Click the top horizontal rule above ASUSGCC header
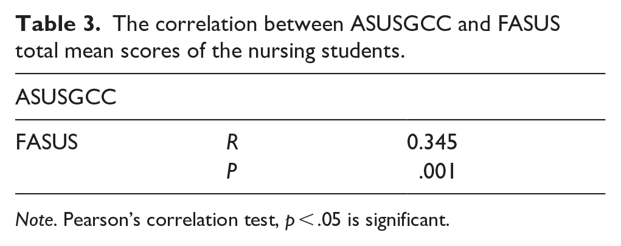The image size is (621, 246). pos(310,73)
